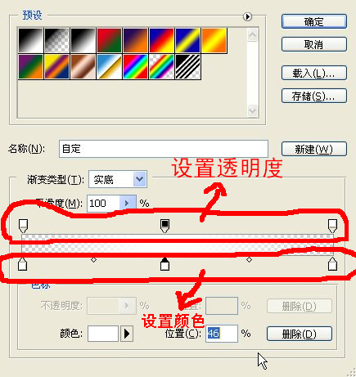Expand the gradient type dropdown (实底)
Image resolution: width=356 pixels, height=377 pixels.
(x=140, y=179)
